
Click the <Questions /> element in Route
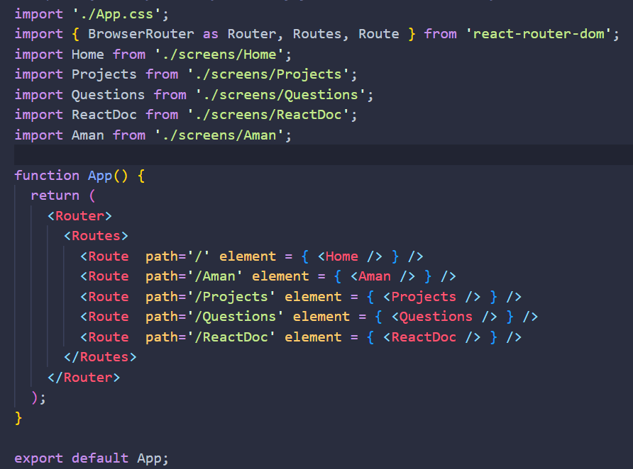[x=444, y=317]
